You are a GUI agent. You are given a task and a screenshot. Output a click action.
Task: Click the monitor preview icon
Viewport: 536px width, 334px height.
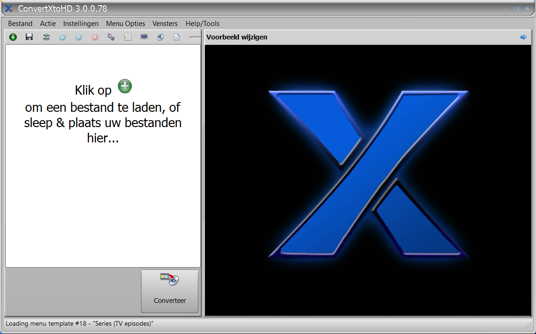(x=144, y=37)
